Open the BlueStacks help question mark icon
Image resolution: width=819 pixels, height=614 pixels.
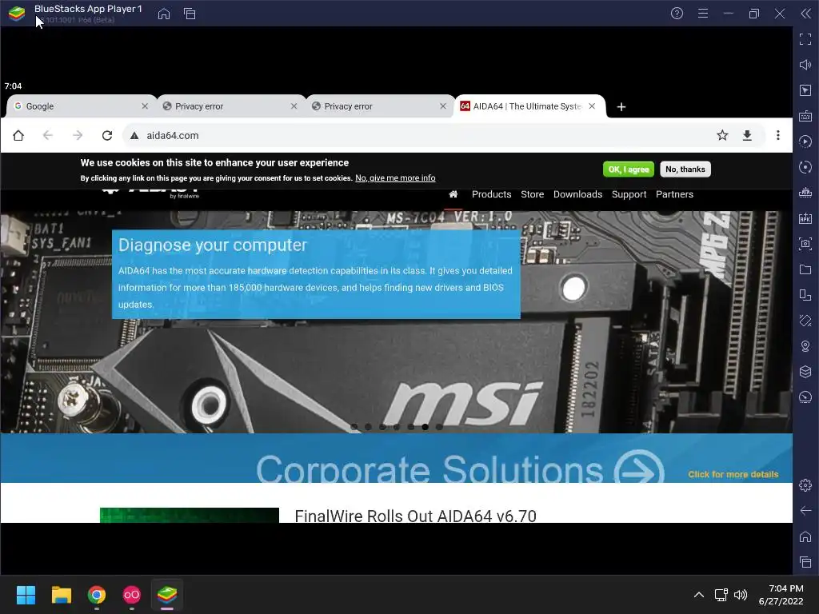[677, 14]
